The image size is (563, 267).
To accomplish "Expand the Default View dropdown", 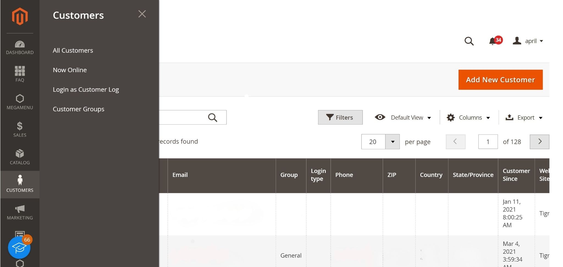I will click(x=403, y=117).
